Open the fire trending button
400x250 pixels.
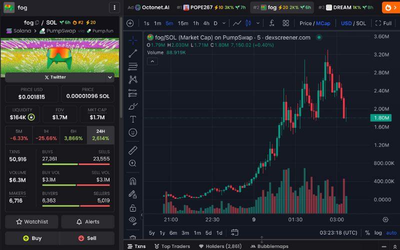click(x=391, y=7)
